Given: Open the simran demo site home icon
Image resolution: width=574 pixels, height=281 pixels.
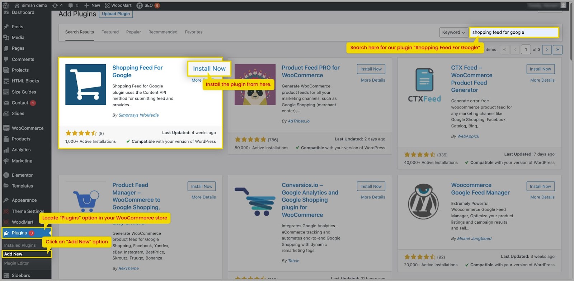Looking at the screenshot, I should pos(17,5).
